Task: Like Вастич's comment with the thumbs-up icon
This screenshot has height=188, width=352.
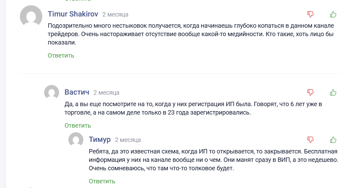Action: [x=333, y=92]
